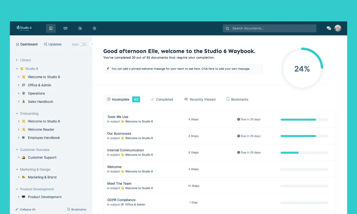
Task: Open the settings gear icon
Action: [x=94, y=28]
